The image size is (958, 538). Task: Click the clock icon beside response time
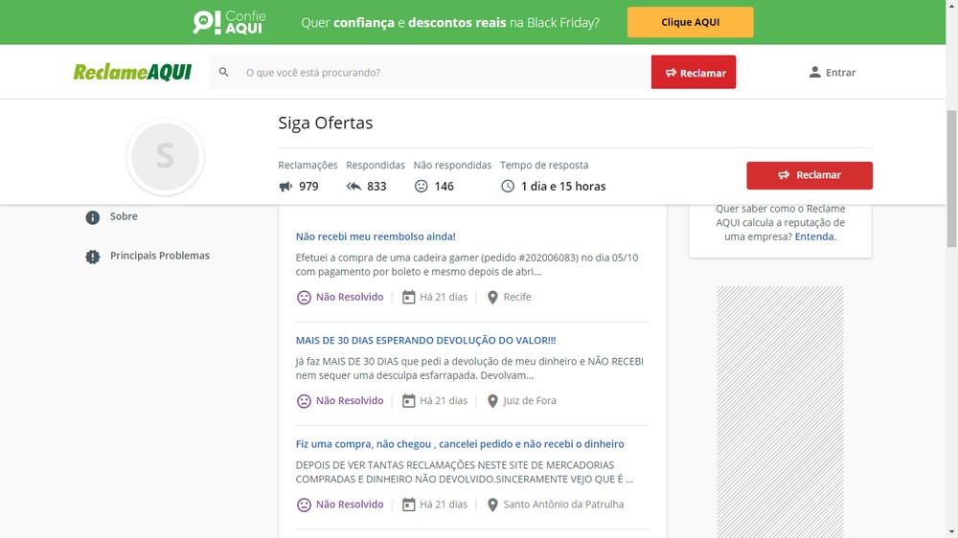coord(508,187)
